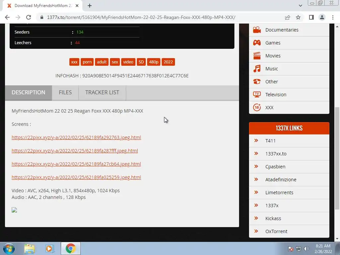
Task: Click the Television icon
Action: point(257,95)
